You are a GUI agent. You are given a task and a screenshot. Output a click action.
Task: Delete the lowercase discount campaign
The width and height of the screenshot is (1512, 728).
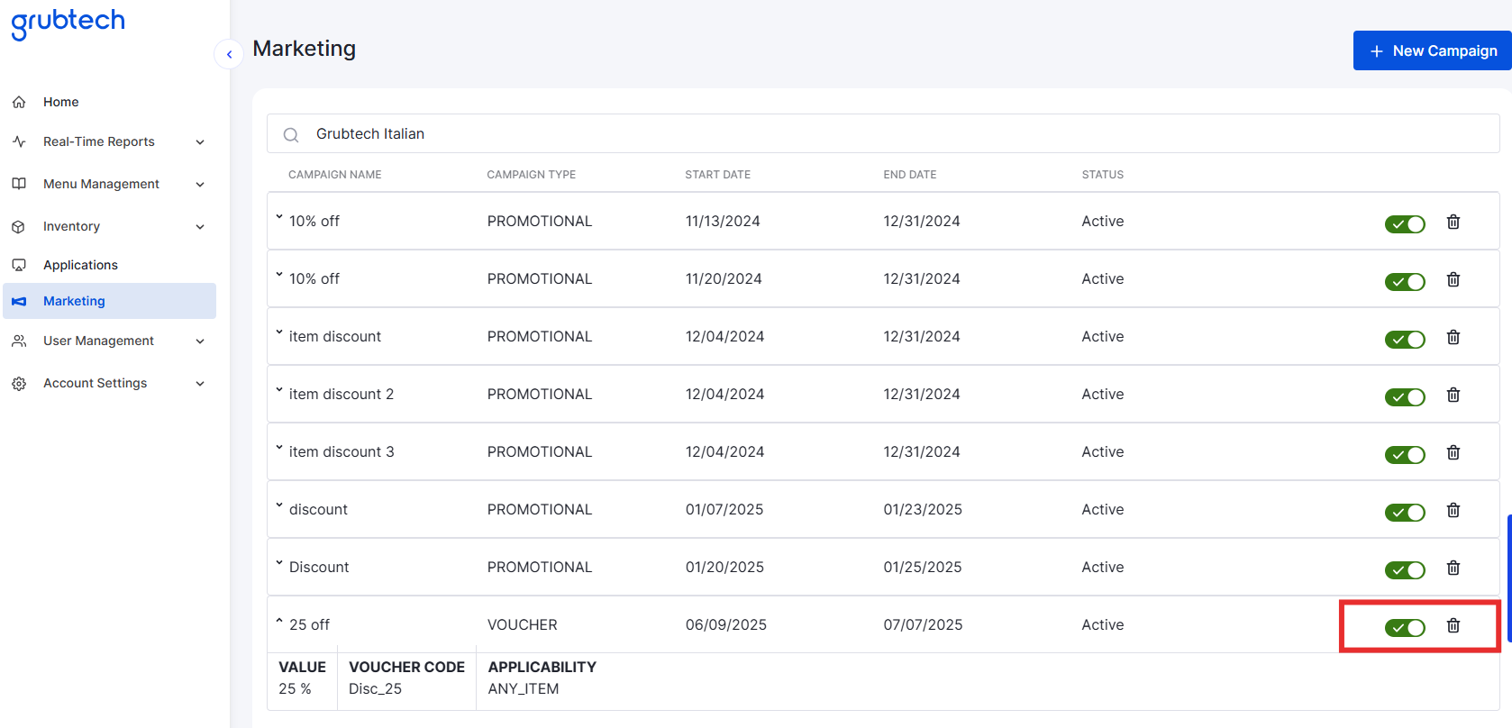pos(1453,510)
